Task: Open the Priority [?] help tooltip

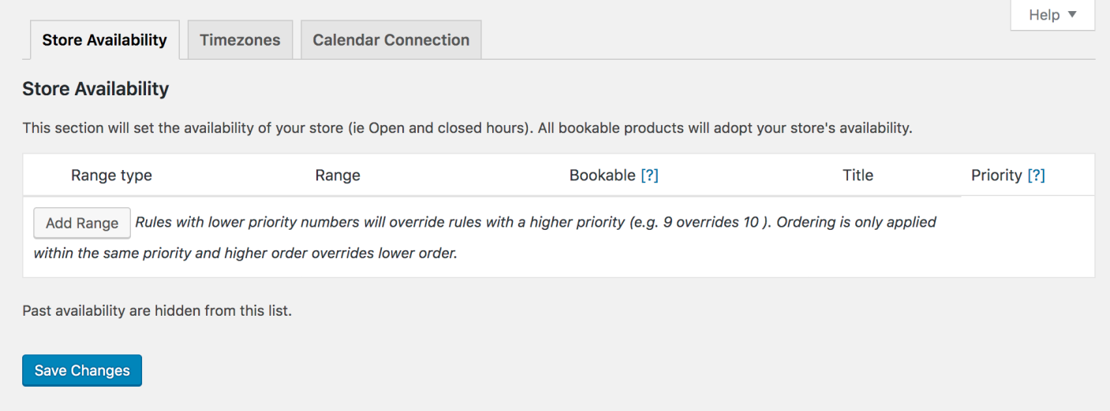Action: point(1036,176)
